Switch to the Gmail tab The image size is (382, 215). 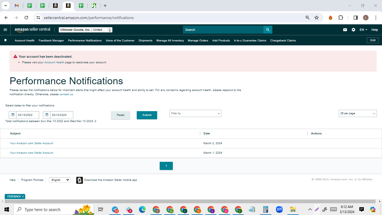17,6
